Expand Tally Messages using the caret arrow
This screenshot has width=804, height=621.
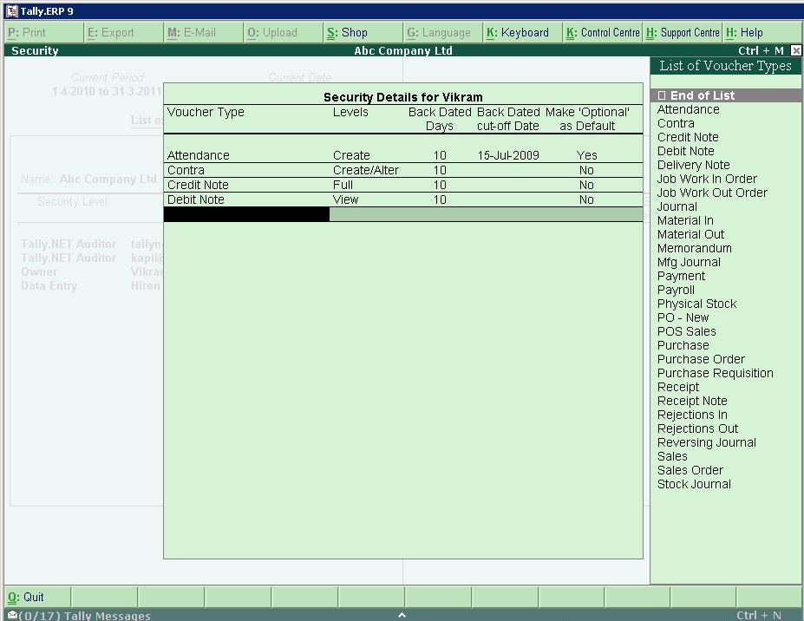[402, 614]
